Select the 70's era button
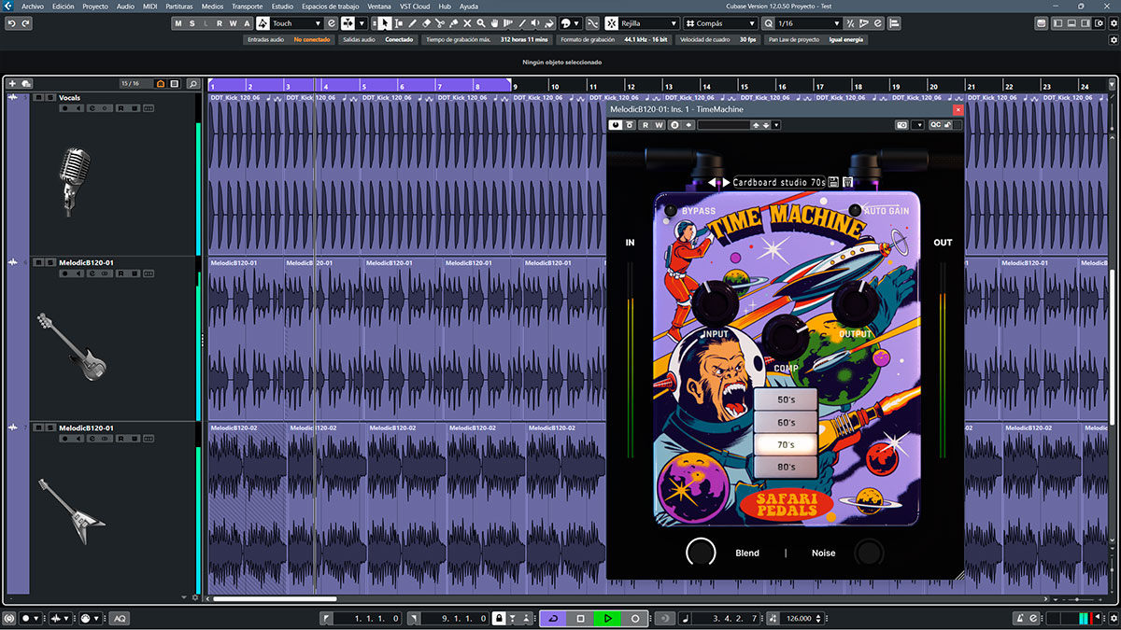The image size is (1121, 630). tap(786, 445)
